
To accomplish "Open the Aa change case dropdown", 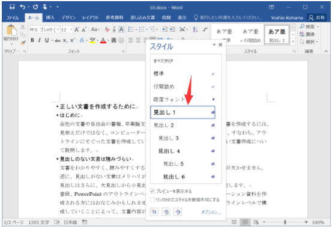I will 95,29.
